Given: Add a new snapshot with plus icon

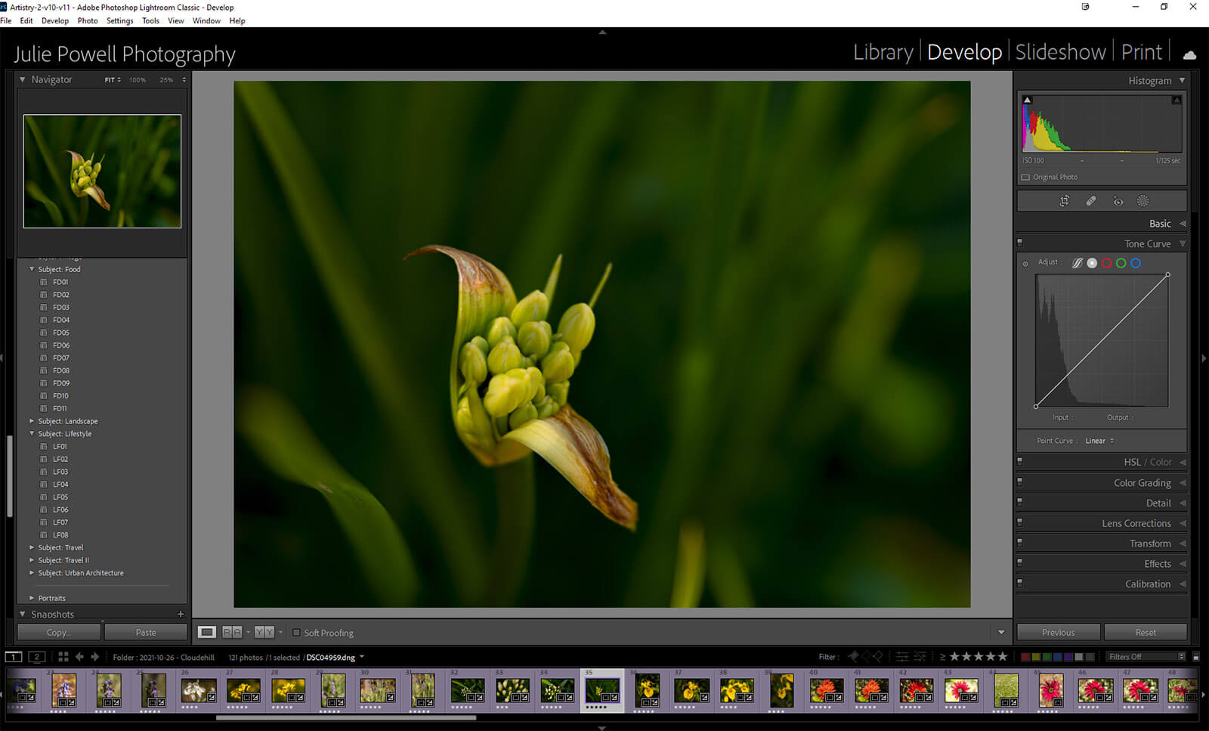Looking at the screenshot, I should point(181,614).
